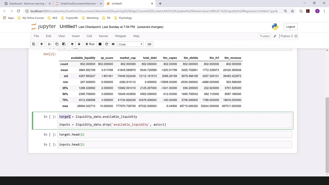329x185 pixels.
Task: Open the Cell menu
Action: (89, 36)
